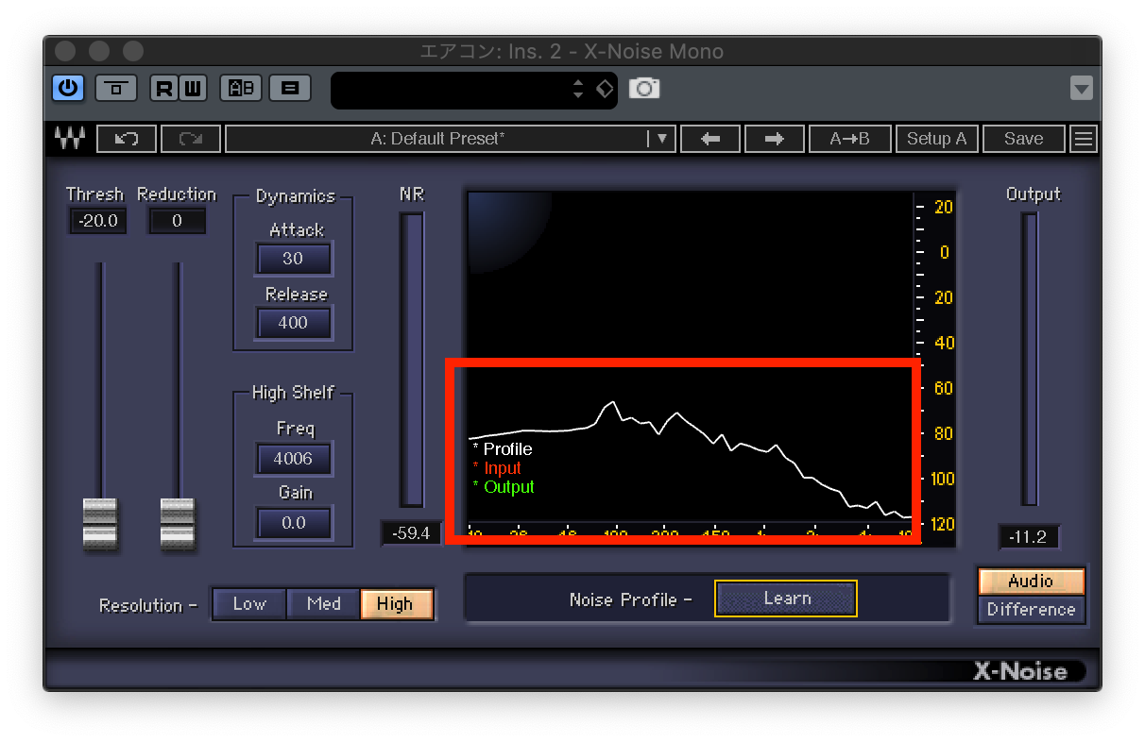Start the noise profile Learn process
This screenshot has height=742, width=1145.
pos(785,598)
